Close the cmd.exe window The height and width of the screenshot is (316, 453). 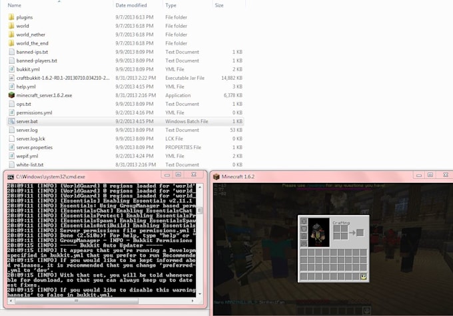pos(194,174)
